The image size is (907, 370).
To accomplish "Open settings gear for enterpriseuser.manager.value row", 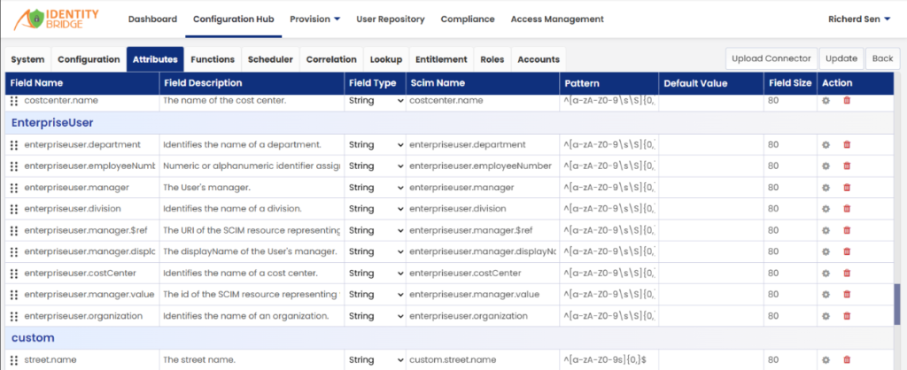I will click(x=826, y=294).
